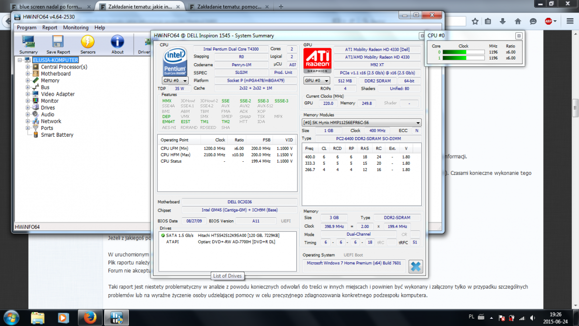Click the Intel Pentium logo image
Screen dimensions: 579x326
(x=175, y=61)
